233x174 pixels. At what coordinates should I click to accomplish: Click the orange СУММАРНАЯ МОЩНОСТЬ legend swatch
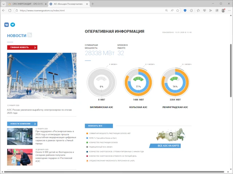tap(87, 133)
